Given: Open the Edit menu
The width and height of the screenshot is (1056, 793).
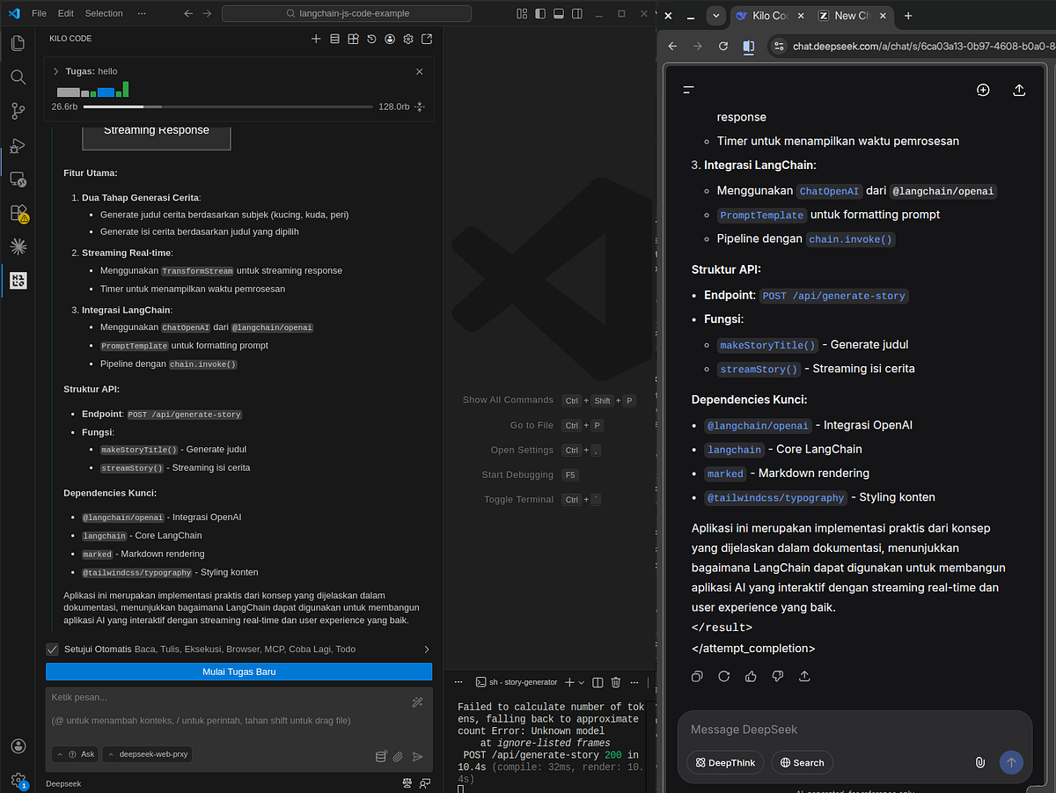Looking at the screenshot, I should 66,14.
